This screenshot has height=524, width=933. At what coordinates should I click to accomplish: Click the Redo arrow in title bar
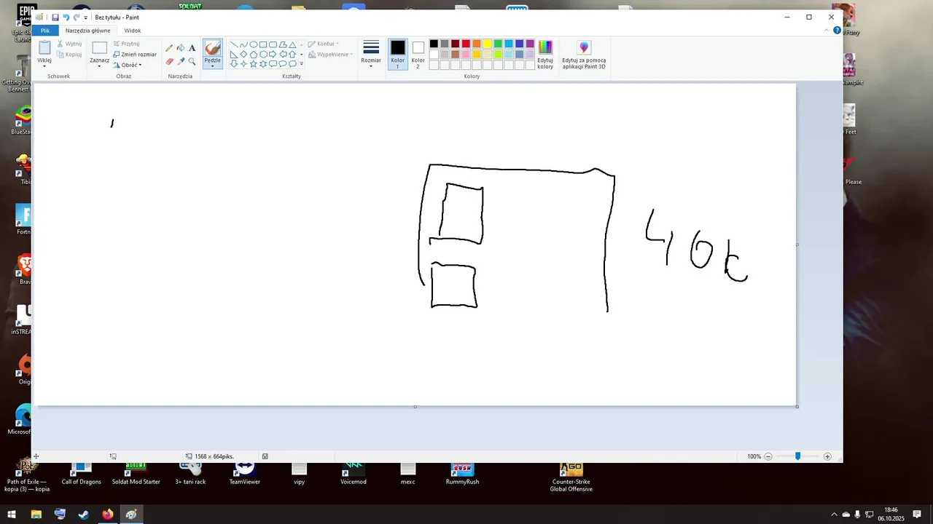[x=76, y=17]
